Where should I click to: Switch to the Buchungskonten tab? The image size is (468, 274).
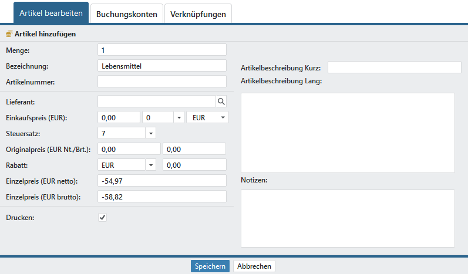tap(126, 14)
